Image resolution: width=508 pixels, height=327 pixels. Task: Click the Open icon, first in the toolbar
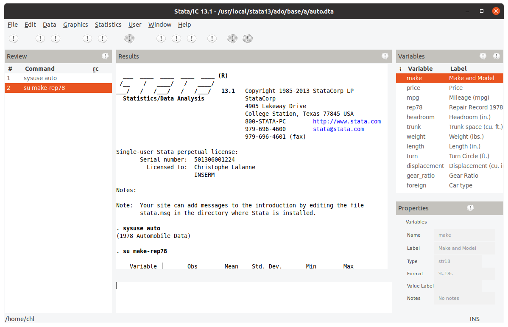click(14, 39)
